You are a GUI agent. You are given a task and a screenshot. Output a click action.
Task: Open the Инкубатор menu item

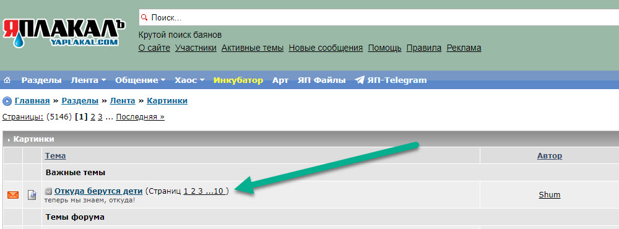click(238, 80)
